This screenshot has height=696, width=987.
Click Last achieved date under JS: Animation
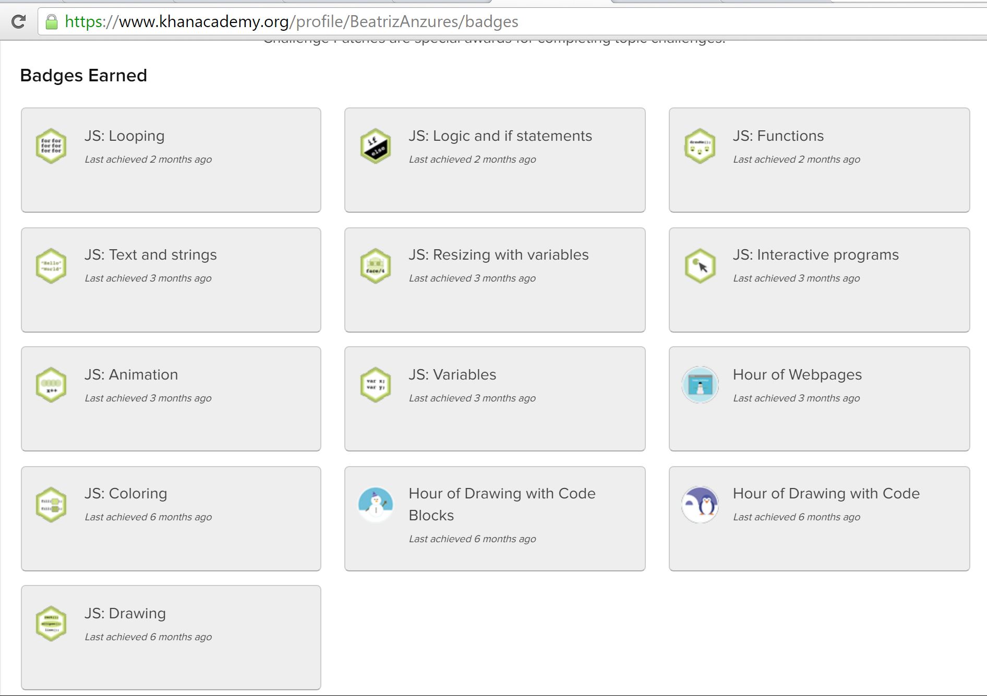pyautogui.click(x=148, y=398)
